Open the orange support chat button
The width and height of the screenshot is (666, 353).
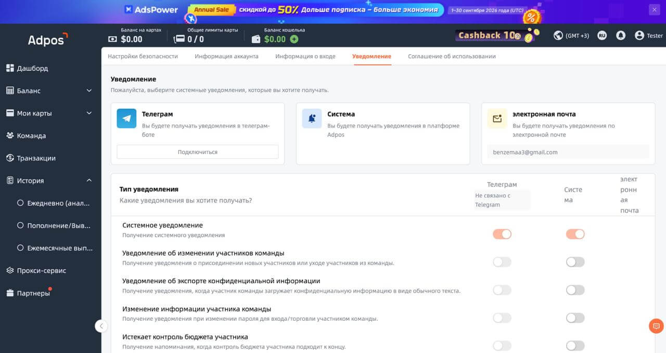coord(656,326)
